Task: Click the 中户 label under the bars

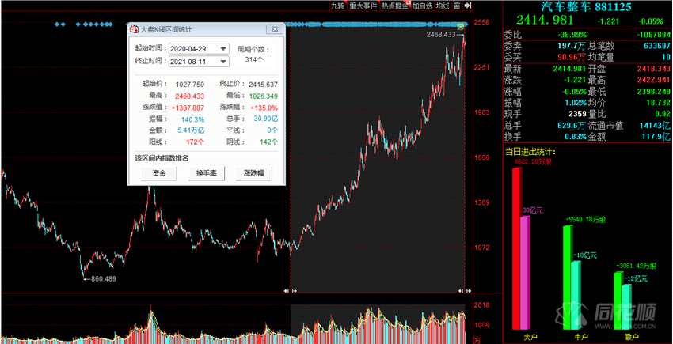Action: click(x=582, y=338)
